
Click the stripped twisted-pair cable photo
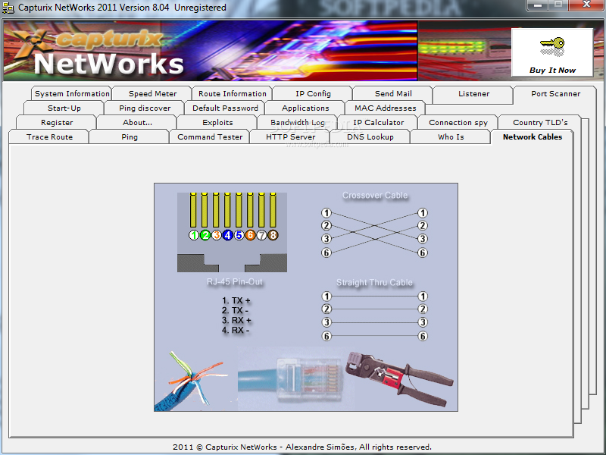click(191, 381)
